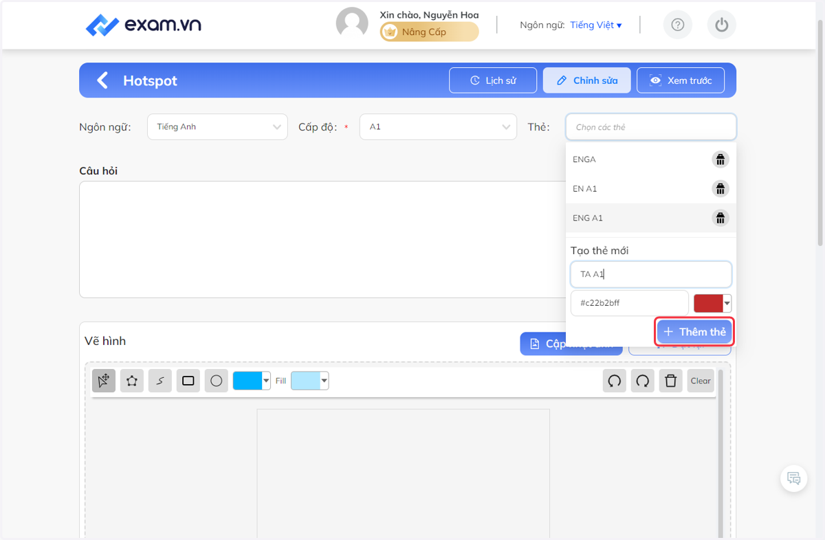
Task: Open the Lịch sử history button
Action: coord(493,80)
